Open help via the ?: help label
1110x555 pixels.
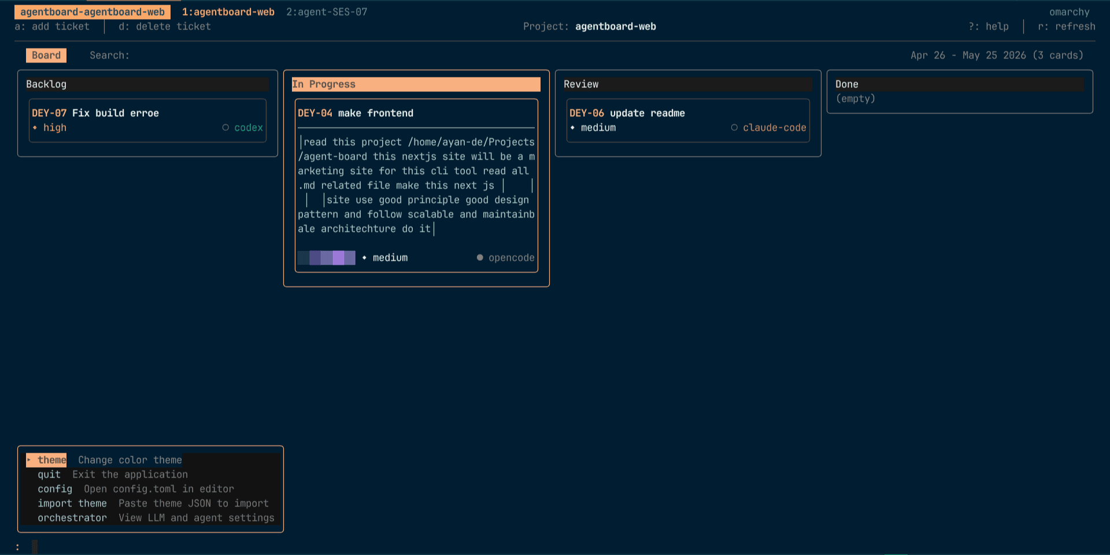[x=989, y=26]
